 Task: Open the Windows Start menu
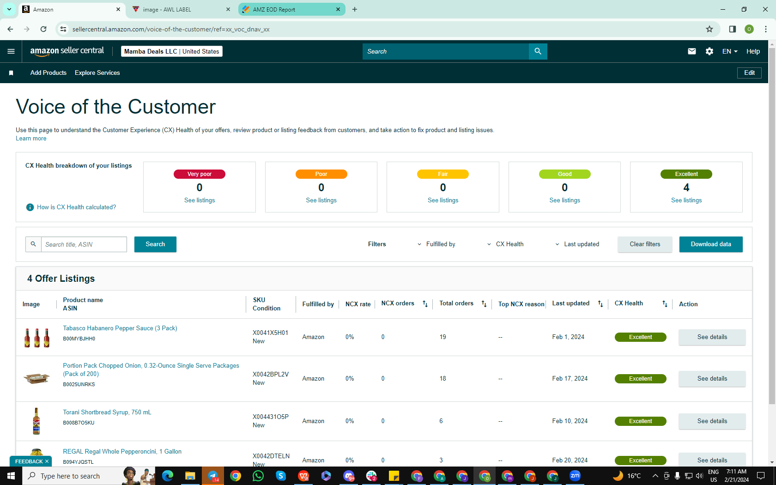tap(11, 476)
